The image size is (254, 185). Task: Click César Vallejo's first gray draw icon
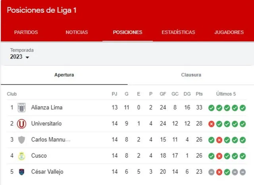212,172
